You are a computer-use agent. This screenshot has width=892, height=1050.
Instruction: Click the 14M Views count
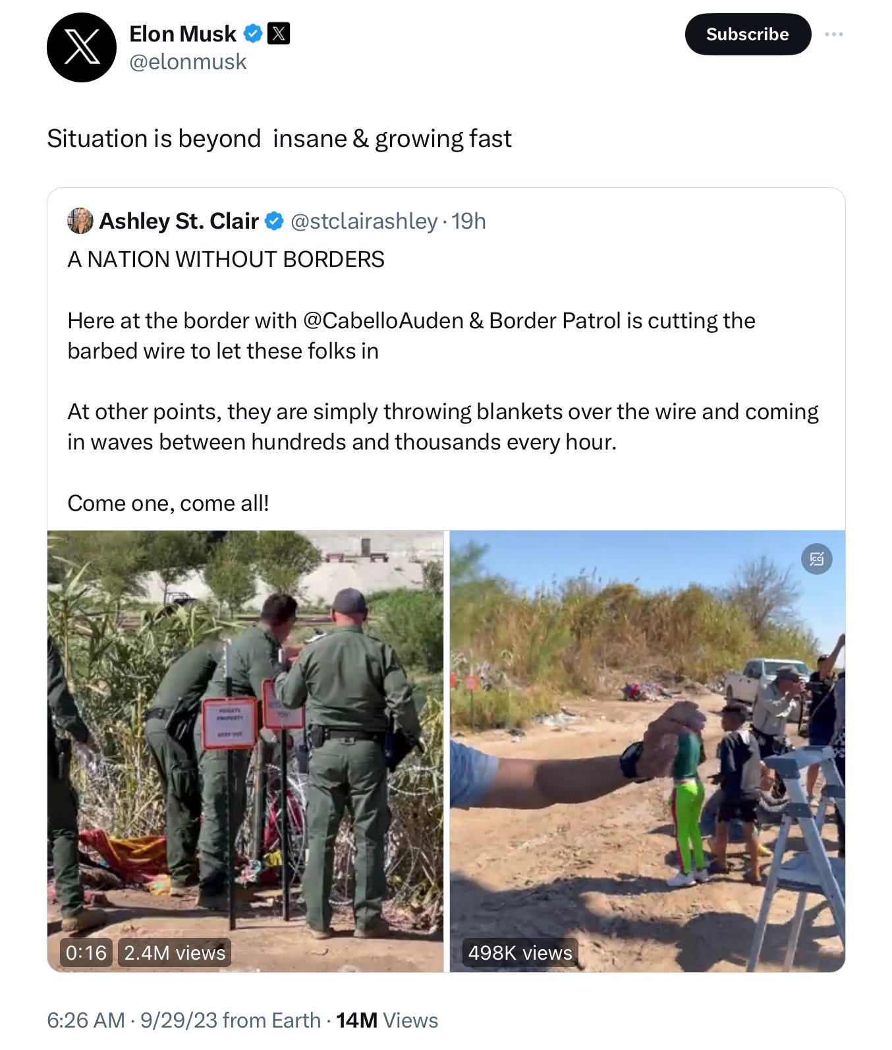(387, 1020)
